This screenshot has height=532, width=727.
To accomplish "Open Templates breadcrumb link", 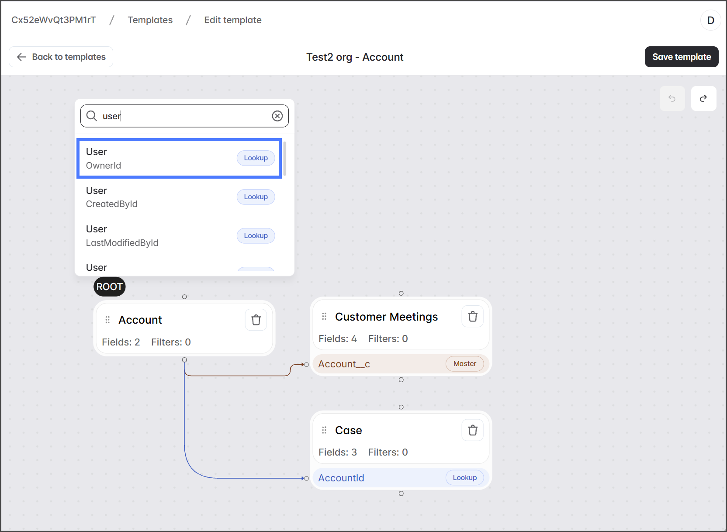I will [x=150, y=20].
